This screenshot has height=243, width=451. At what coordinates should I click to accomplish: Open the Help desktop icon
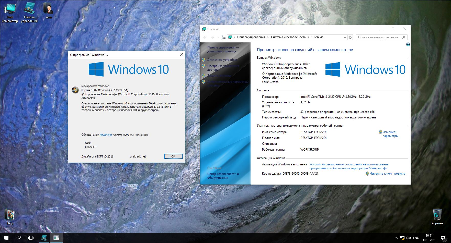(10, 217)
